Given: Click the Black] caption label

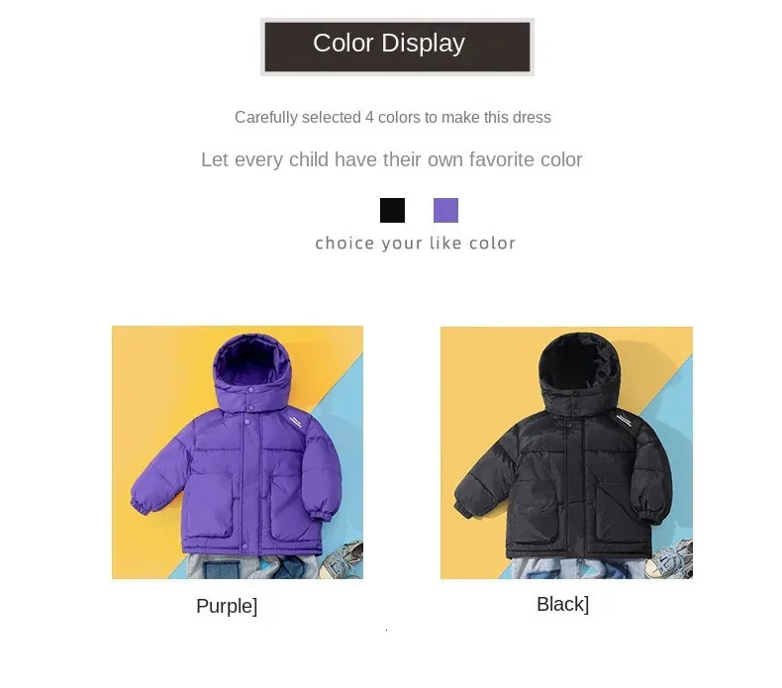Looking at the screenshot, I should 562,604.
